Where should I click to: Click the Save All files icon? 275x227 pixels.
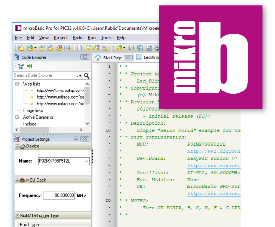point(140,48)
